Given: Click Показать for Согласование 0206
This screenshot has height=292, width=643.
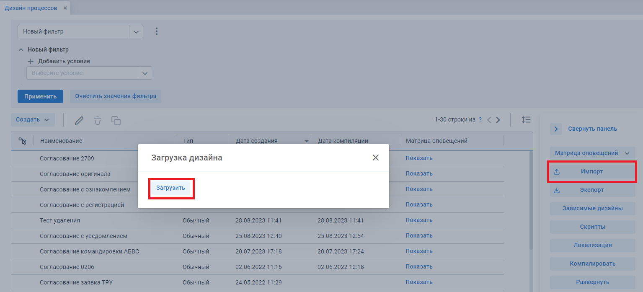Looking at the screenshot, I should (x=419, y=267).
